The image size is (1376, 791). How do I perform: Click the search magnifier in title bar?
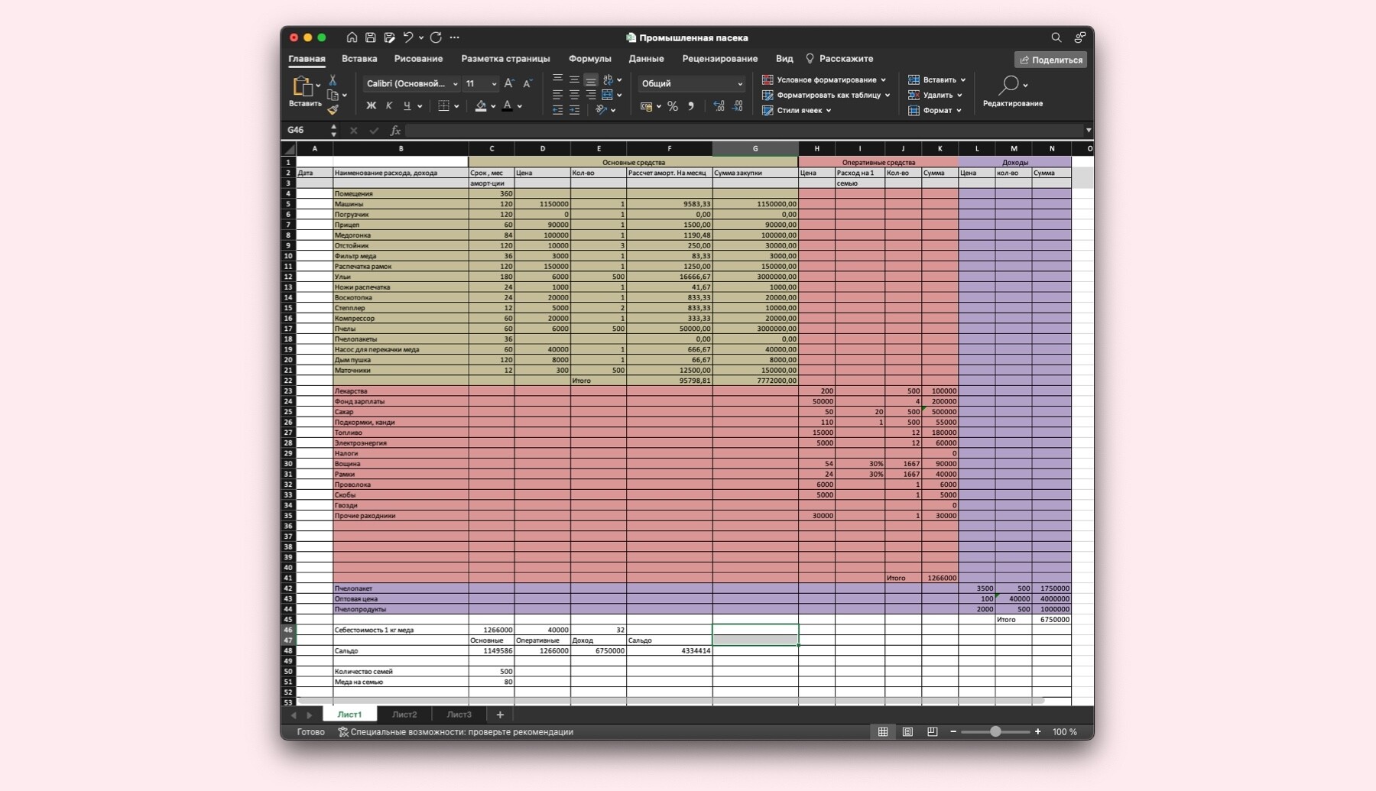tap(1056, 37)
